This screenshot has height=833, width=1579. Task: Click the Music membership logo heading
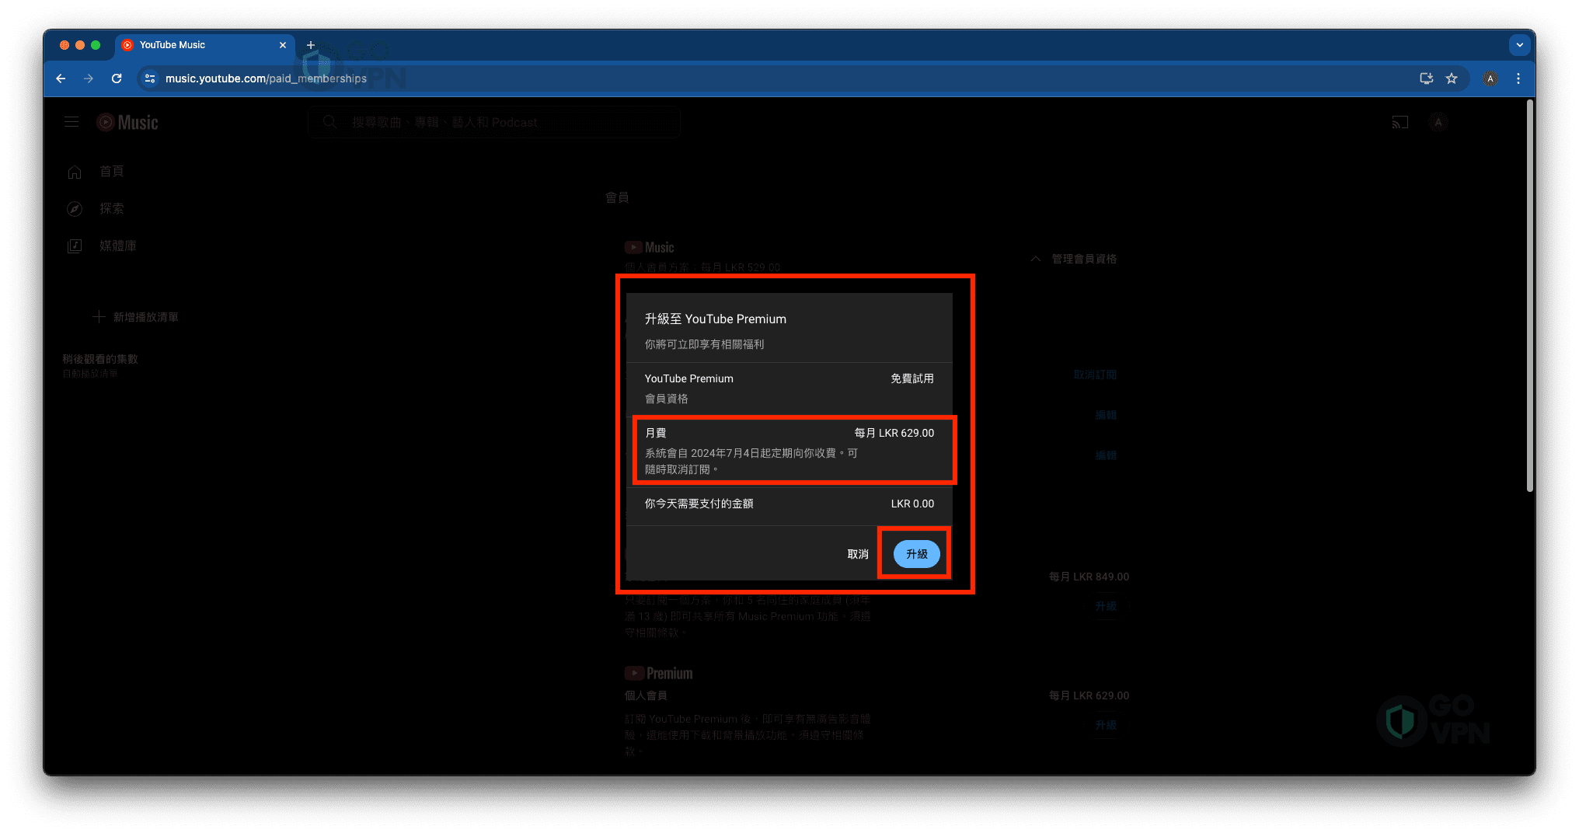coord(650,247)
